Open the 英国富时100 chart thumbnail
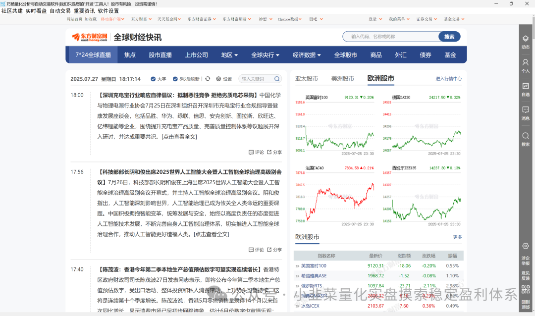 [x=335, y=125]
